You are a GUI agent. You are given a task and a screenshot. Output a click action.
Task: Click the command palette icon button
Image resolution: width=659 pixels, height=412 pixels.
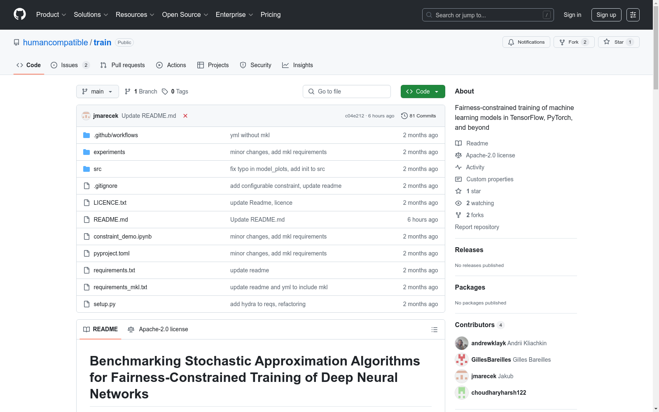633,15
